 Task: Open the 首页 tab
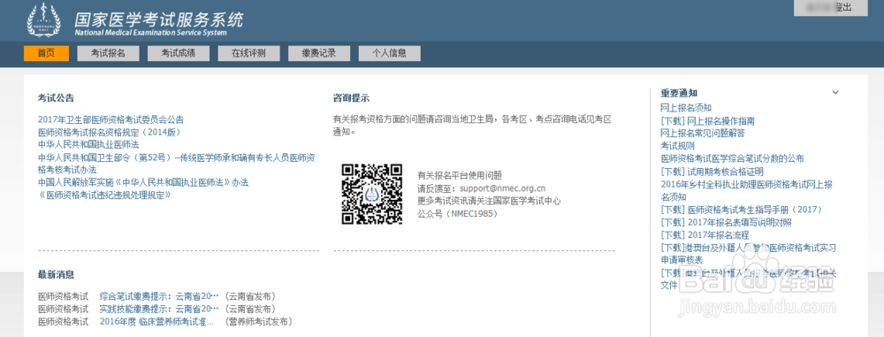tap(46, 54)
